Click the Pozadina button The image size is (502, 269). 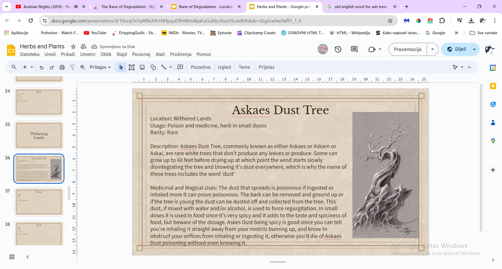pos(200,67)
